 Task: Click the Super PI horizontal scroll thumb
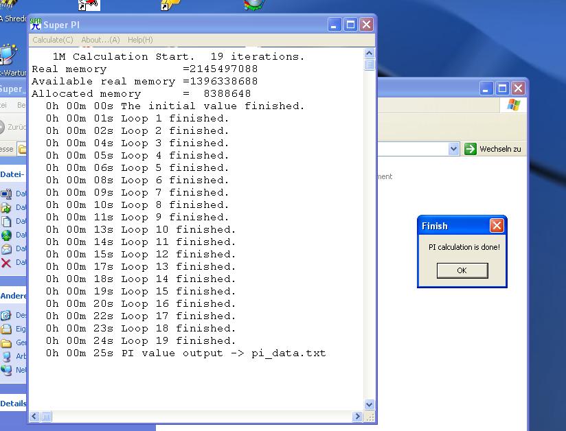click(46, 417)
